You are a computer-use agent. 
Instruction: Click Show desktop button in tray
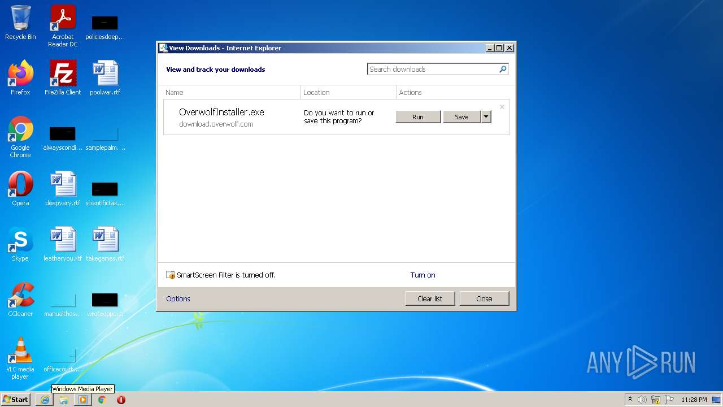point(717,400)
